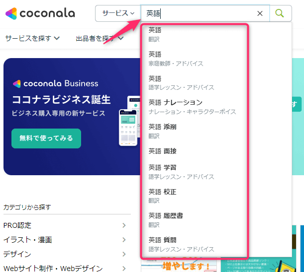Click the coconala Business logo in banner
The height and width of the screenshot is (272, 304).
tap(55, 83)
